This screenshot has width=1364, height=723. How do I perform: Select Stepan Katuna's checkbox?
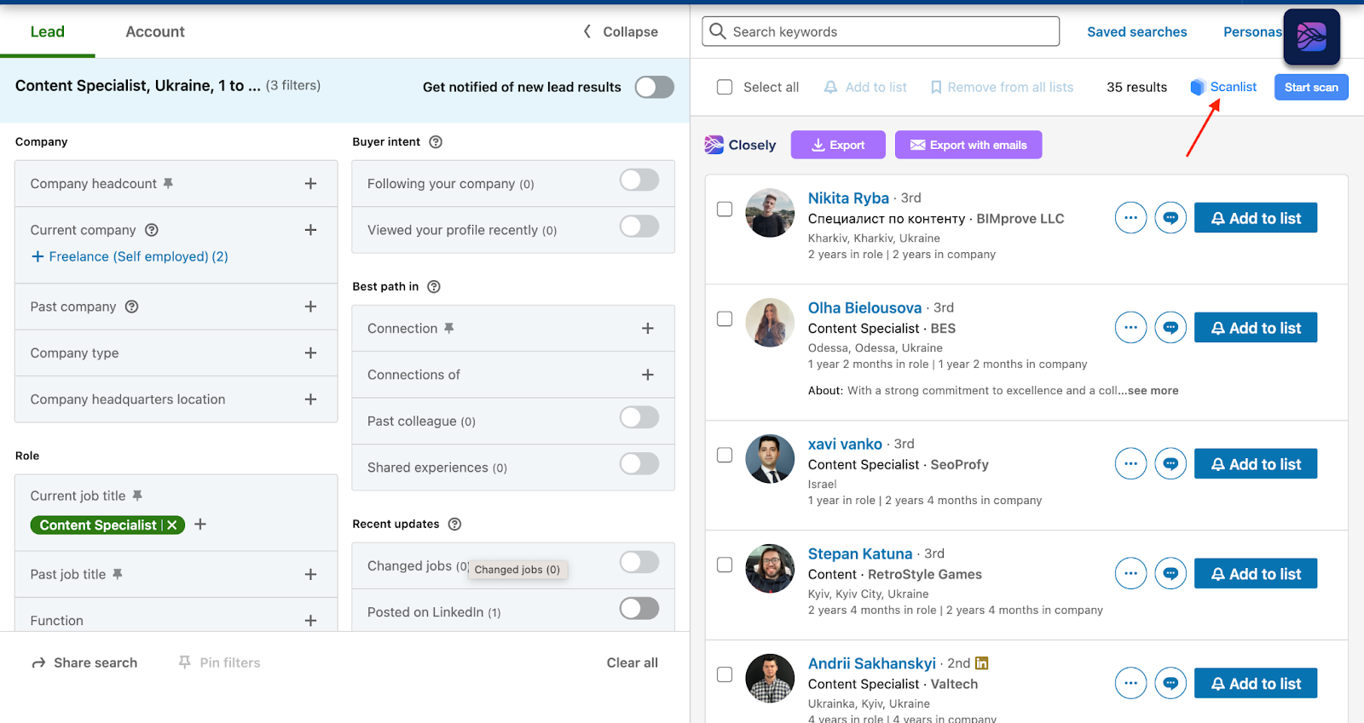(x=725, y=565)
